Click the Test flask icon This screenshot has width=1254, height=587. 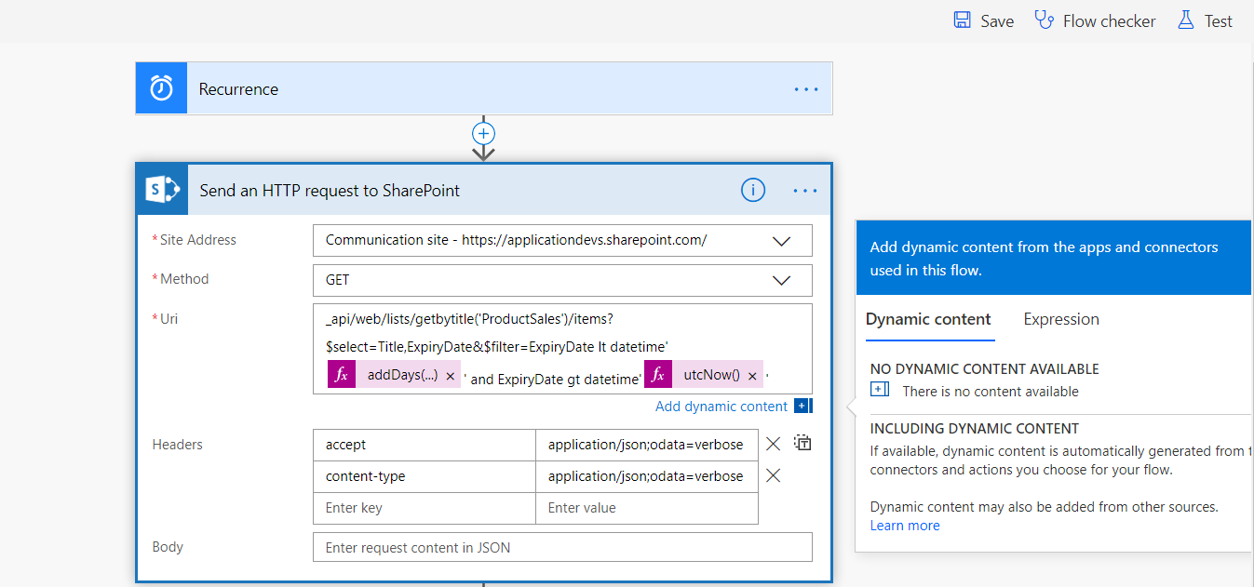point(1185,20)
